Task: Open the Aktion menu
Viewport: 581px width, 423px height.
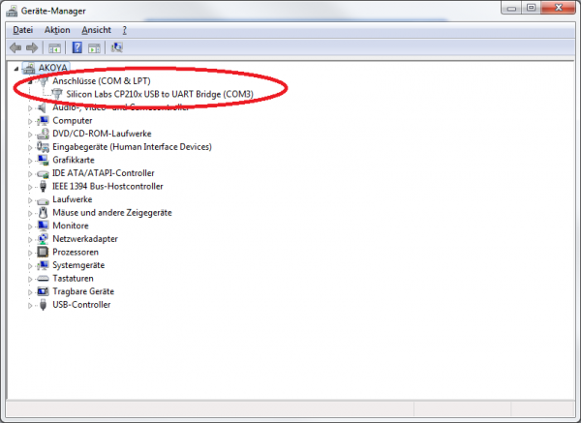Action: point(57,30)
